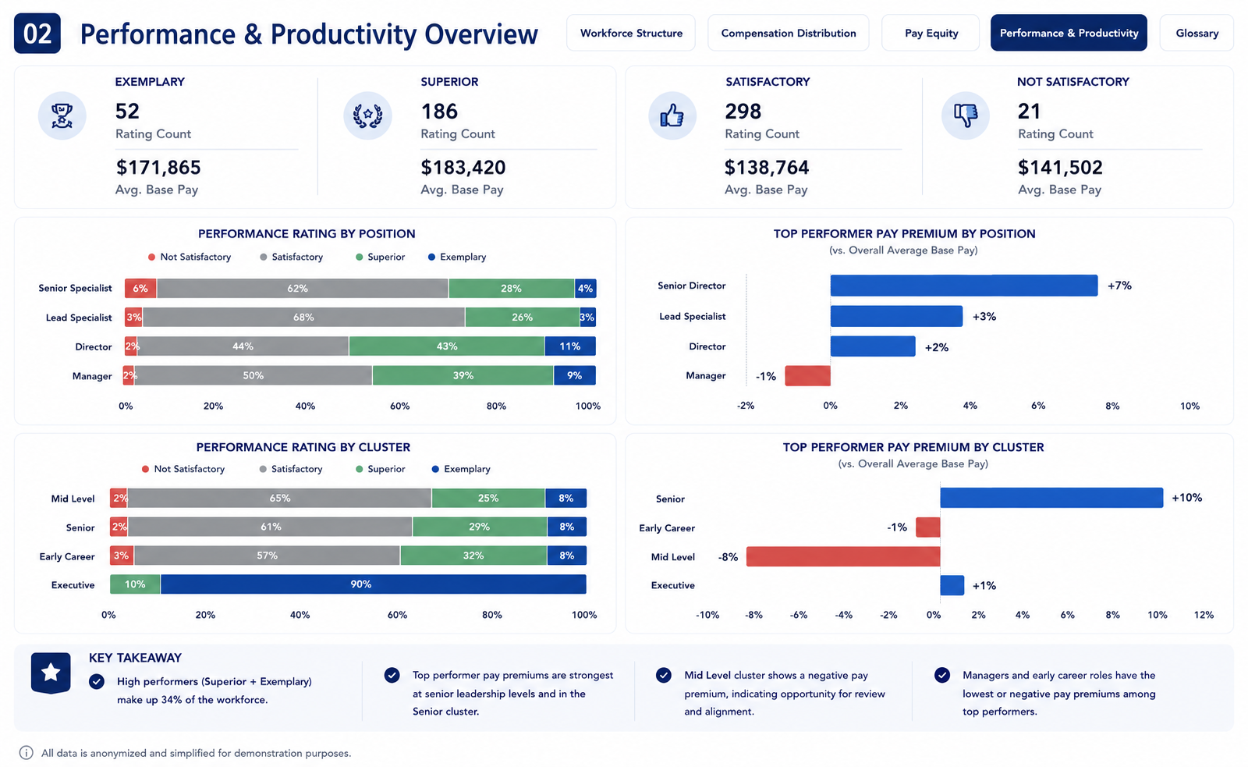Open the Glossary tab

tap(1197, 33)
